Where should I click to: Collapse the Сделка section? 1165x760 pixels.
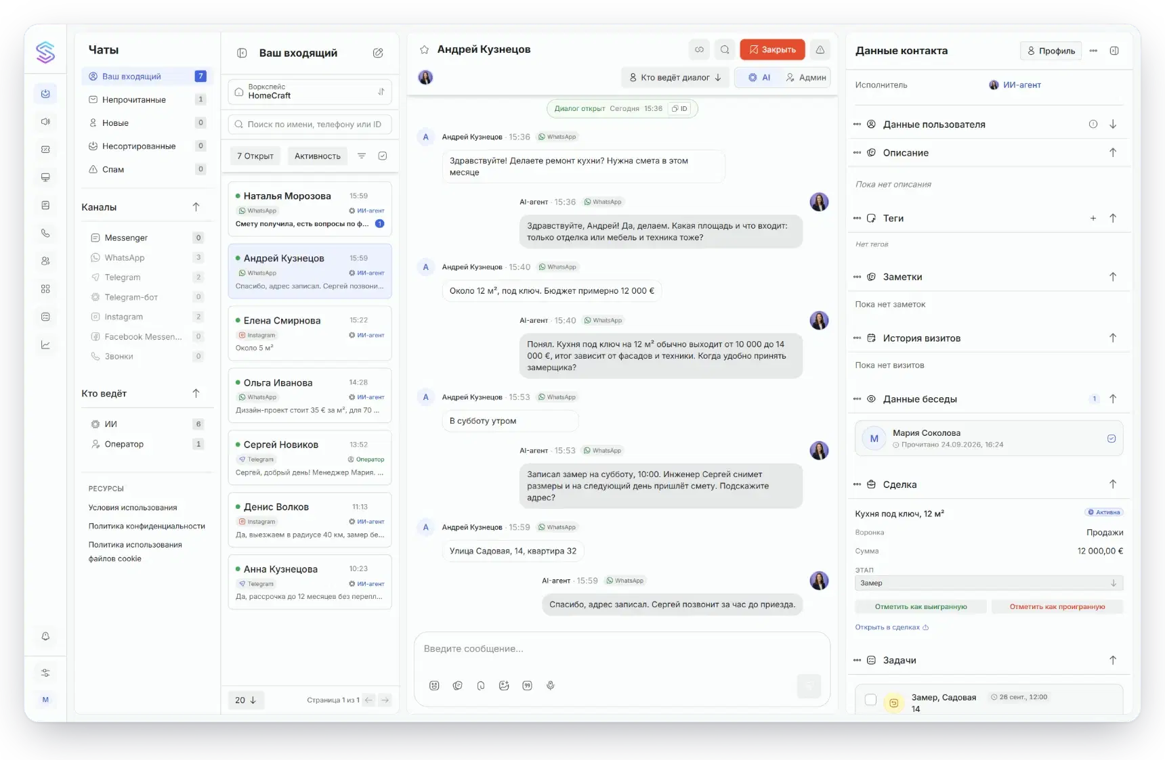[1113, 485]
